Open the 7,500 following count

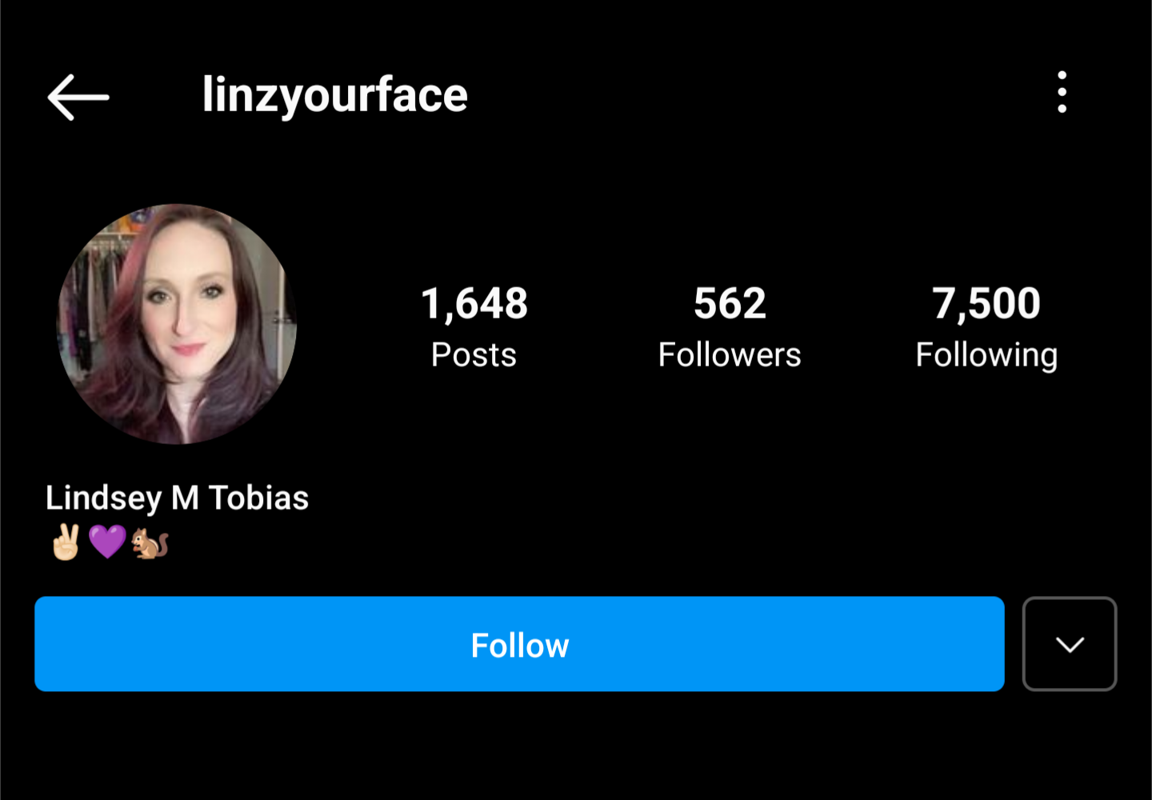click(x=986, y=304)
